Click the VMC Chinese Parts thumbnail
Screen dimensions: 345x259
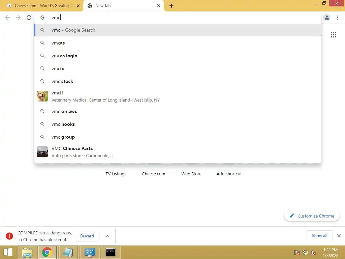[x=42, y=152]
